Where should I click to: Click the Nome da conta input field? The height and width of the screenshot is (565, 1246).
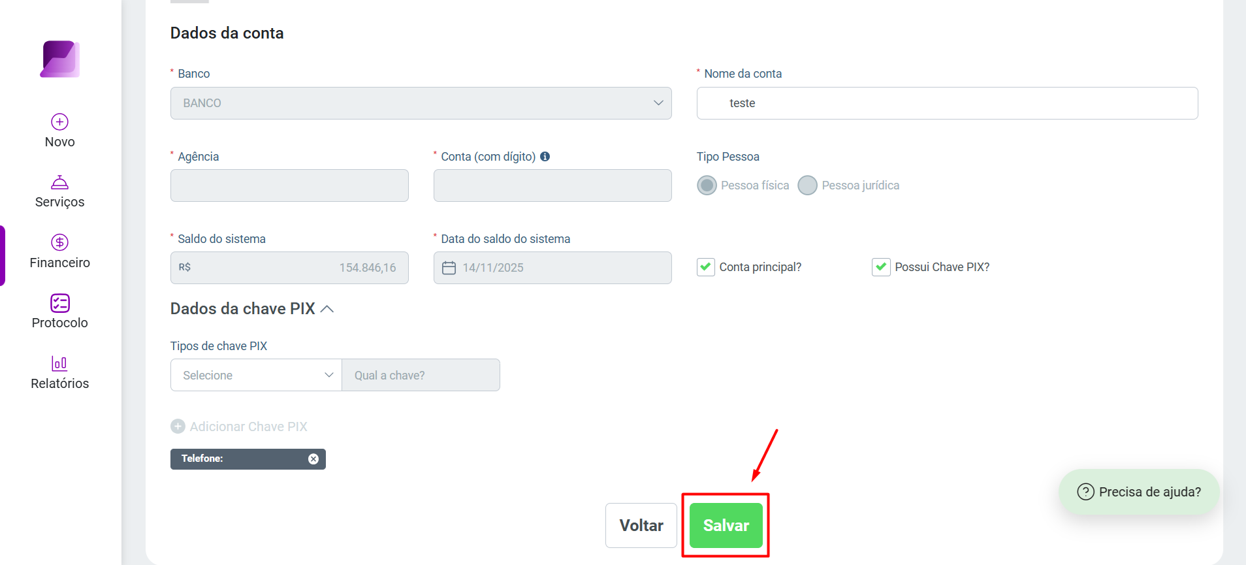pyautogui.click(x=948, y=103)
